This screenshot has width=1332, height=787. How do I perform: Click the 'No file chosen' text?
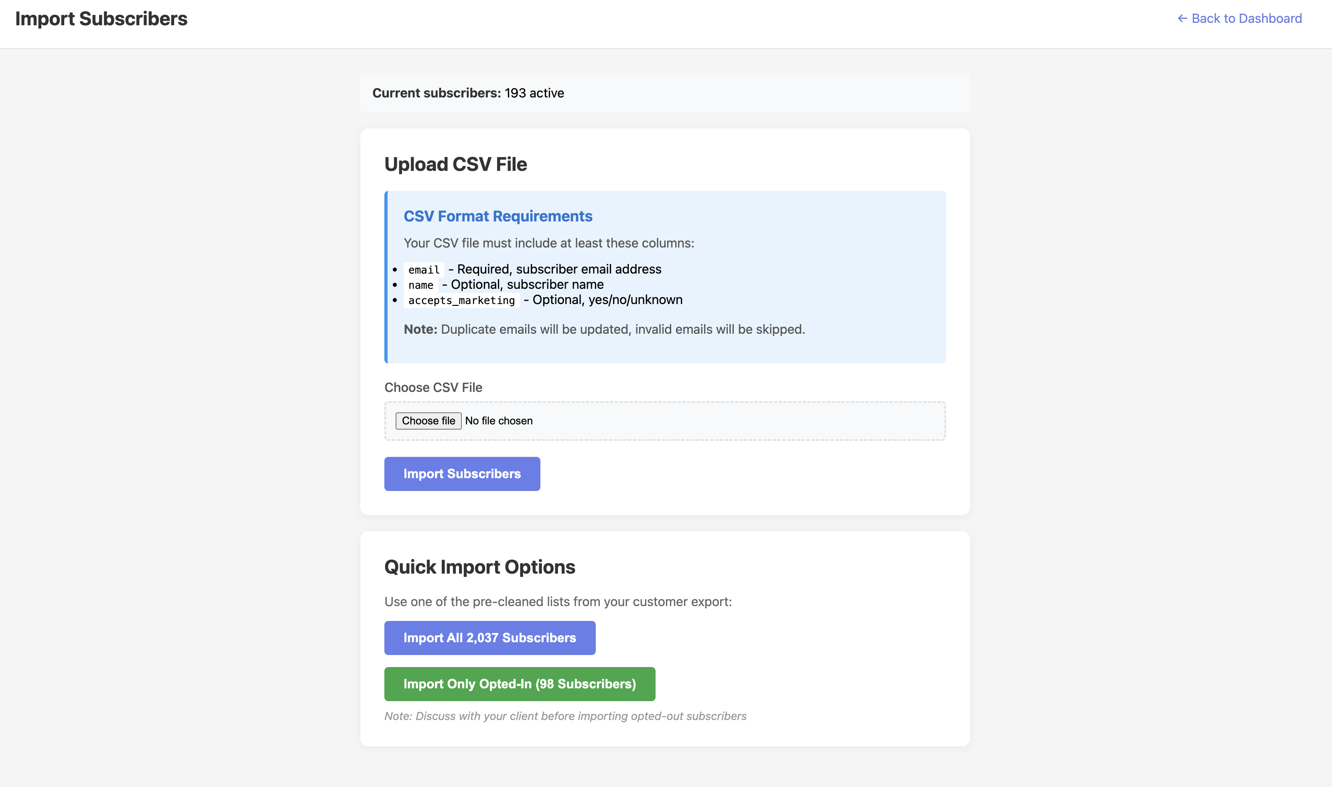(x=499, y=420)
